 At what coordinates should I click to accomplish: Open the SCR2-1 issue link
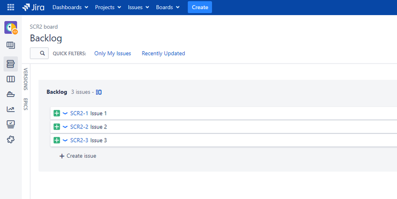(x=79, y=113)
